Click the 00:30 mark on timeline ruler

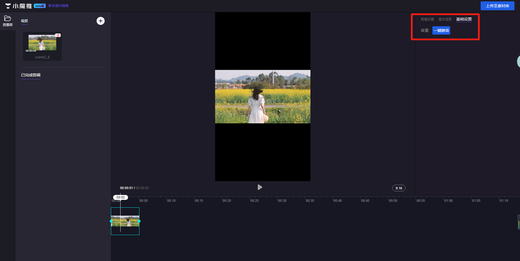tap(282, 201)
